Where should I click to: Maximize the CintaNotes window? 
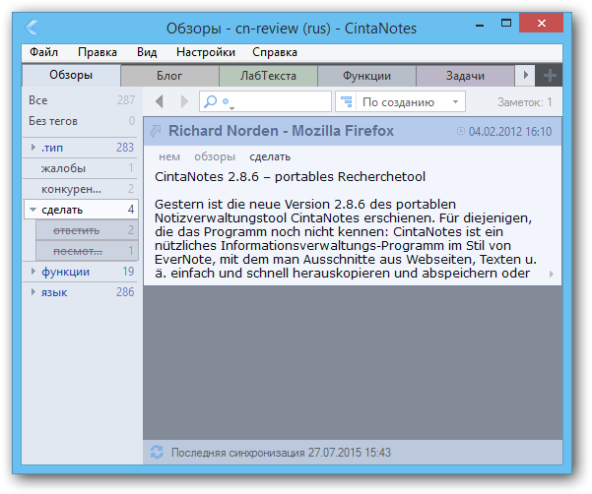tap(506, 24)
